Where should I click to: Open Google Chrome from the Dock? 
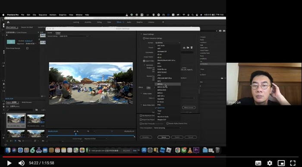pos(178,150)
